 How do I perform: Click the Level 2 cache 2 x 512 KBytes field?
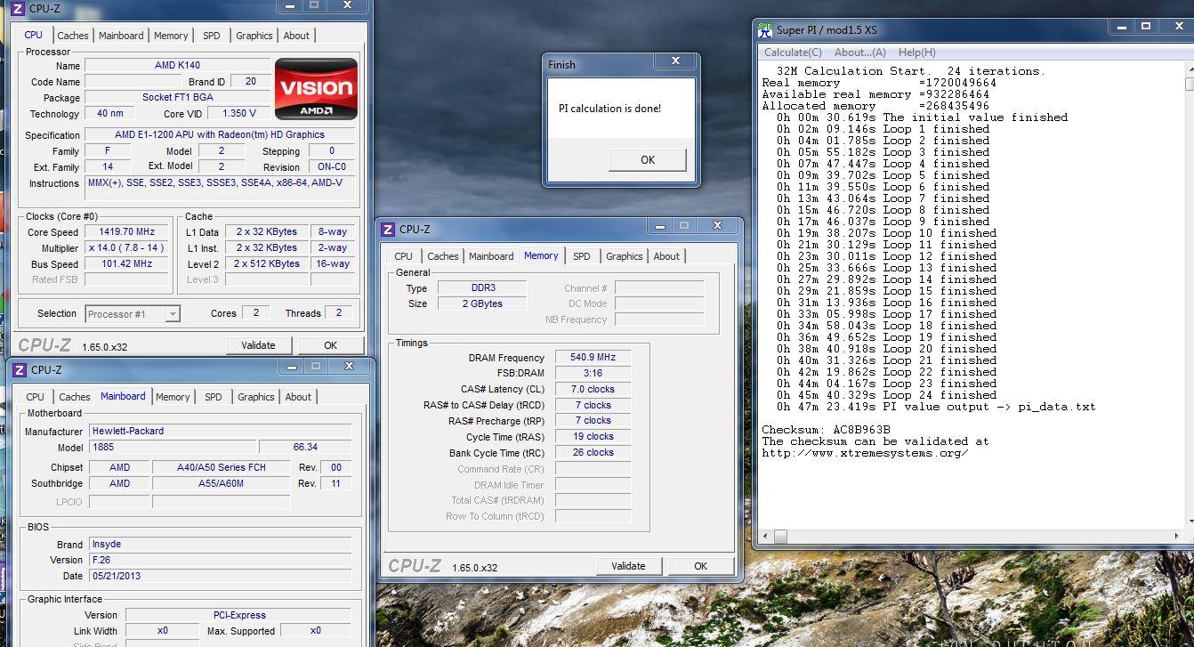coord(267,263)
